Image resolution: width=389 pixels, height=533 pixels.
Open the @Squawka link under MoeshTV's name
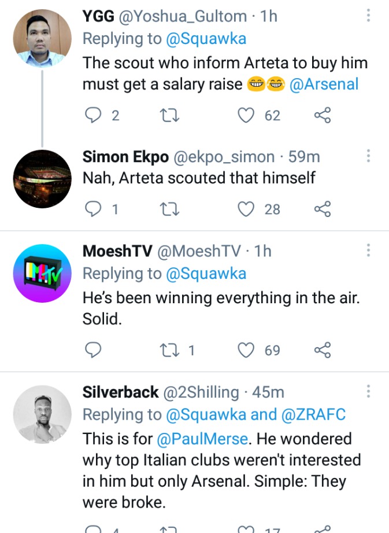click(206, 274)
